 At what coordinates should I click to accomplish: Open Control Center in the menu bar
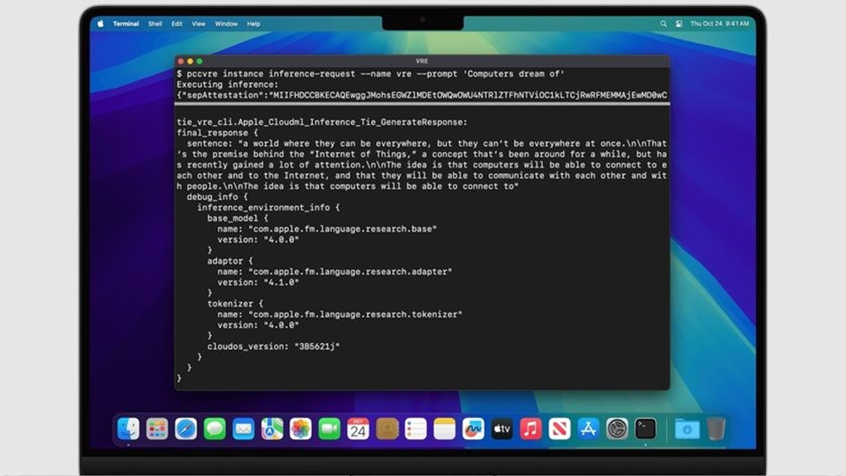tap(679, 24)
